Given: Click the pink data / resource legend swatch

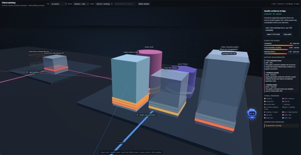Looking at the screenshot, I should [283, 99].
